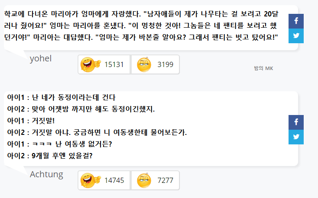This screenshot has height=198, width=318.
Task: Click line starting '아이2 : 맞아 어젯밤'
Action: click(81, 109)
